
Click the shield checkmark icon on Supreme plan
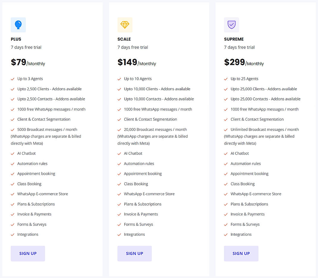231,25
